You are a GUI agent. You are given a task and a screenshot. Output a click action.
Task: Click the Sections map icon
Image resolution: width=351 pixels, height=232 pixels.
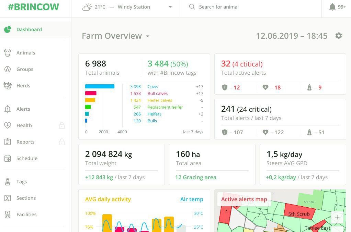click(x=8, y=198)
